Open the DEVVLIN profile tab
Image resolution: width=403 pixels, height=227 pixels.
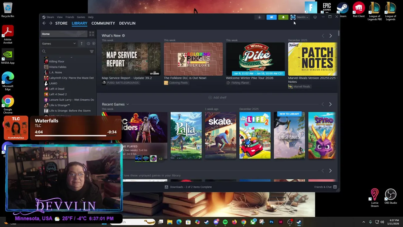tap(127, 23)
